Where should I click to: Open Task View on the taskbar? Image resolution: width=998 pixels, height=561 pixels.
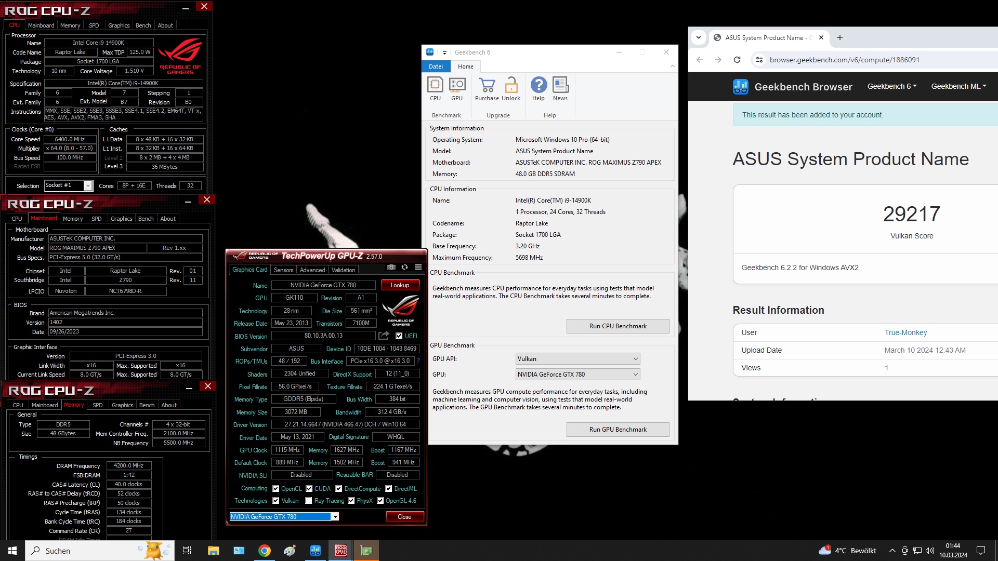pyautogui.click(x=187, y=551)
